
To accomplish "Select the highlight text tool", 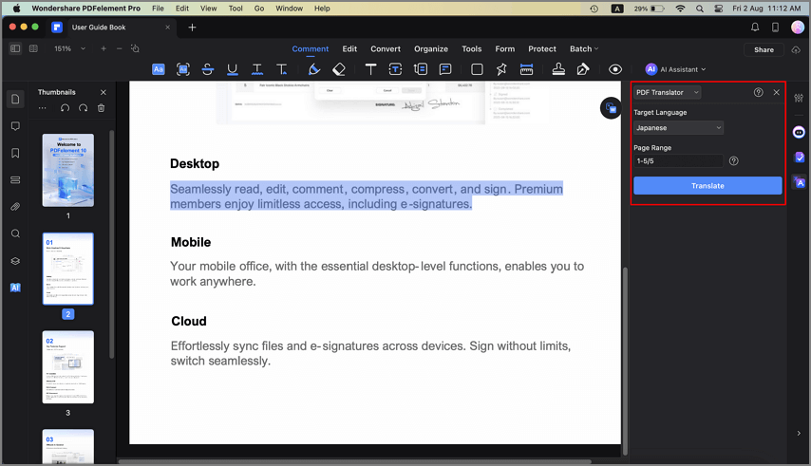I will click(159, 69).
